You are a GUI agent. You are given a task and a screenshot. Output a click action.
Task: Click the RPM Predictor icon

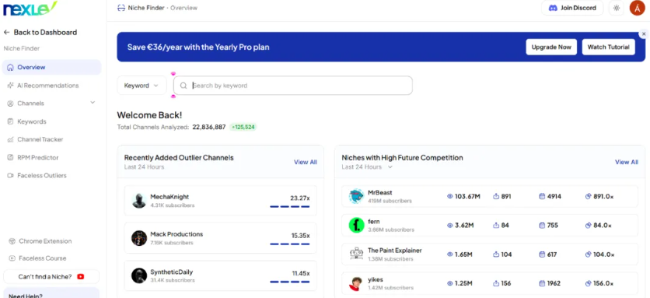[x=10, y=158]
